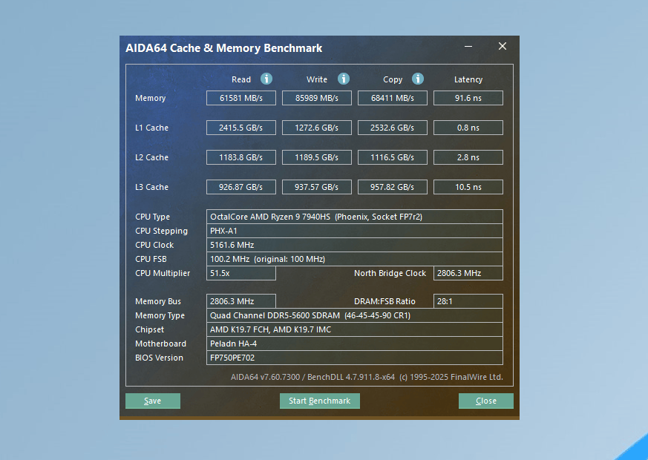This screenshot has height=460, width=648.
Task: Click DRAM:FSB Ratio value 28:1
Action: tap(468, 301)
